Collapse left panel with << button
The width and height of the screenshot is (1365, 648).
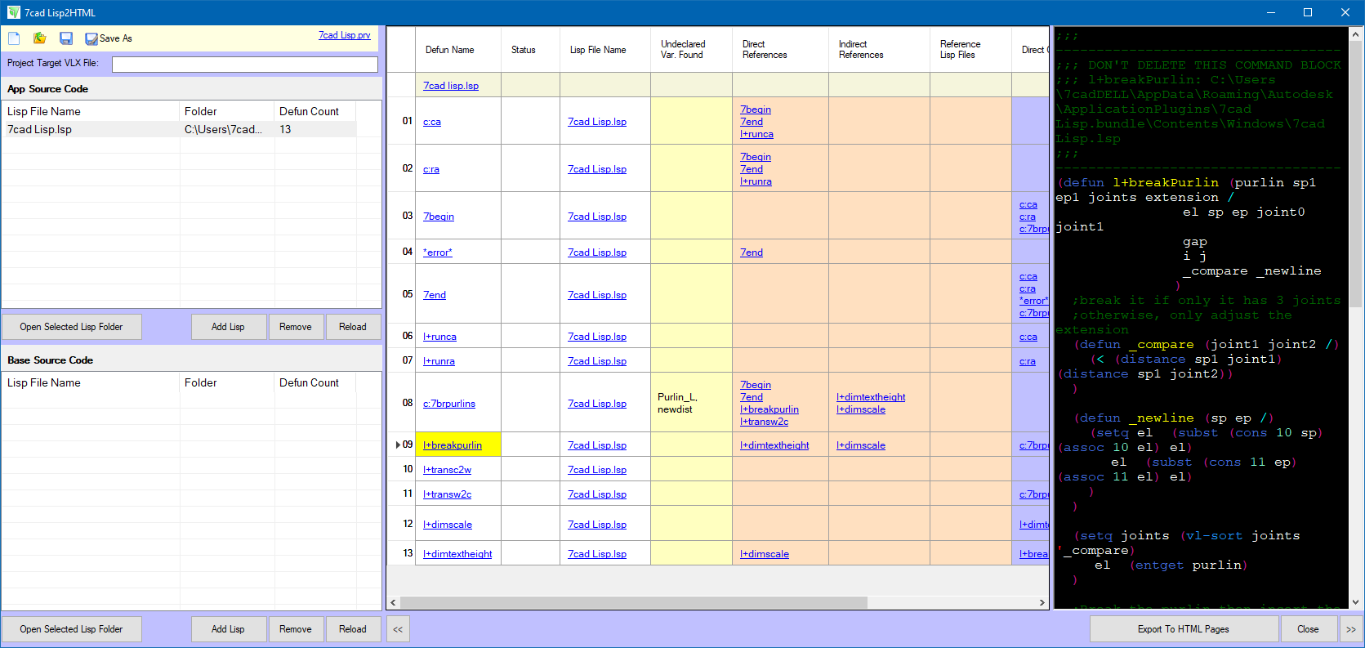[398, 629]
